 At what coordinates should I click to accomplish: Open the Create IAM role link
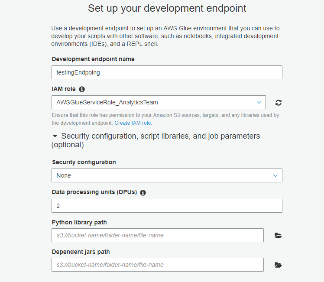[x=133, y=123]
